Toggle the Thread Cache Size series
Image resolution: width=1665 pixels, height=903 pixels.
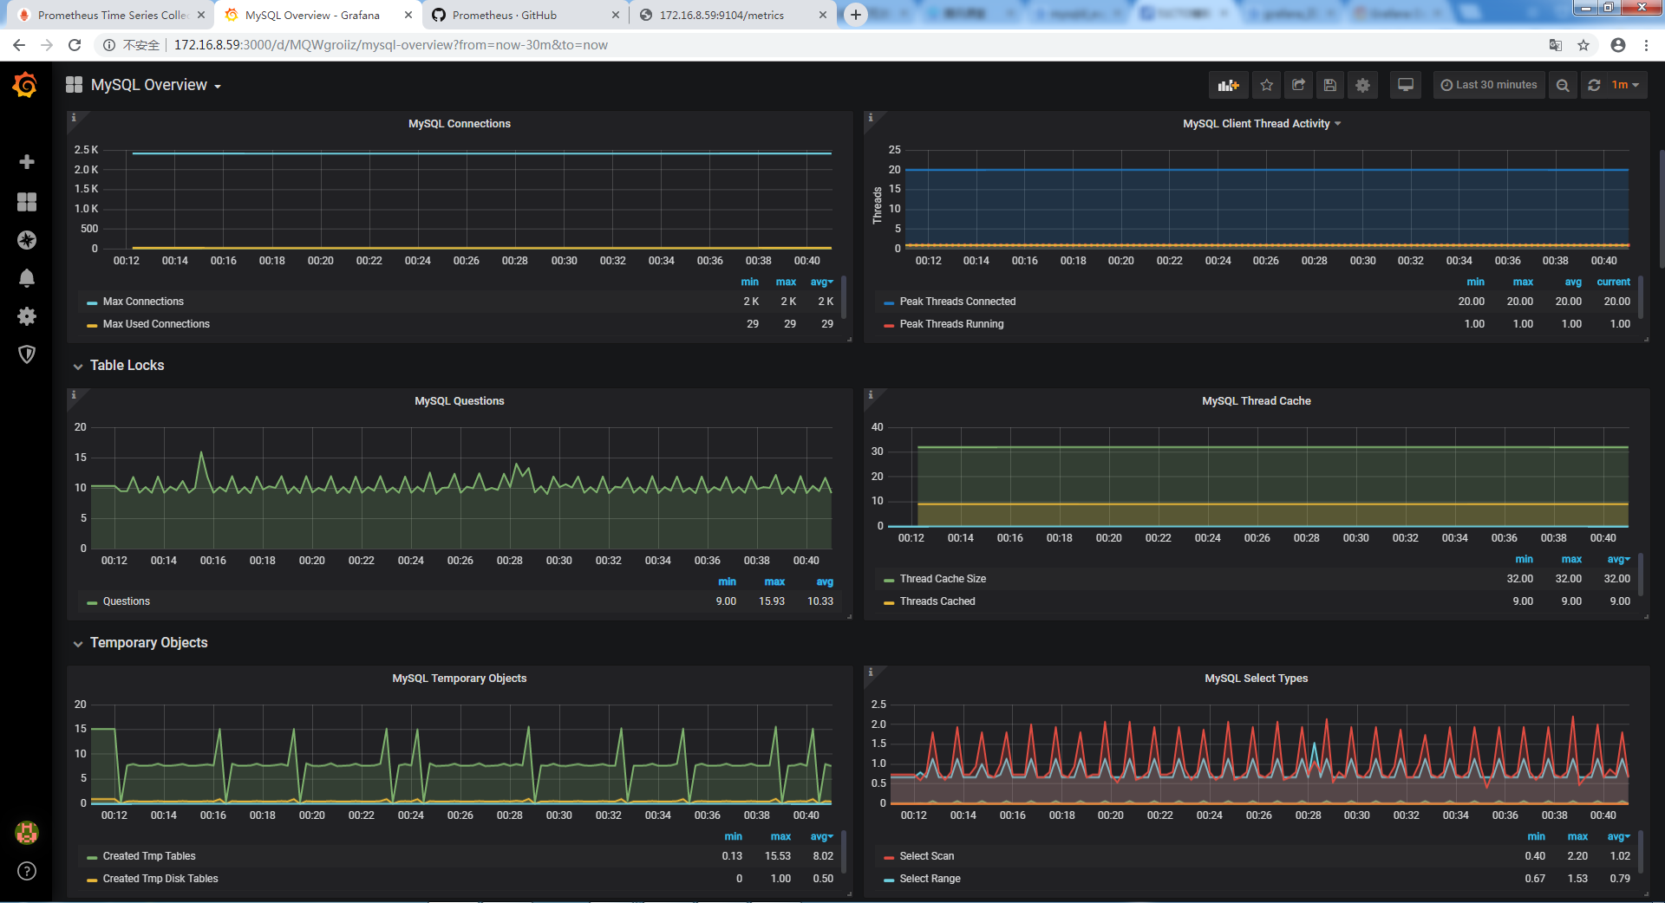point(943,579)
